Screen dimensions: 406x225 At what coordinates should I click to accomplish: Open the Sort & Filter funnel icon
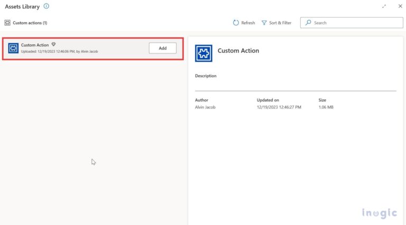point(264,23)
